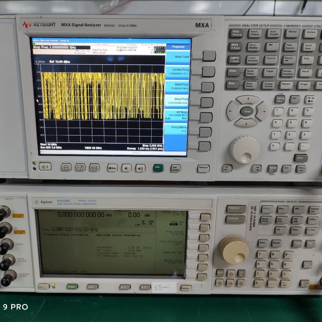This screenshot has height=322, width=322.
Task: Tap the Full Screen key on MXA
Action: (x=175, y=168)
